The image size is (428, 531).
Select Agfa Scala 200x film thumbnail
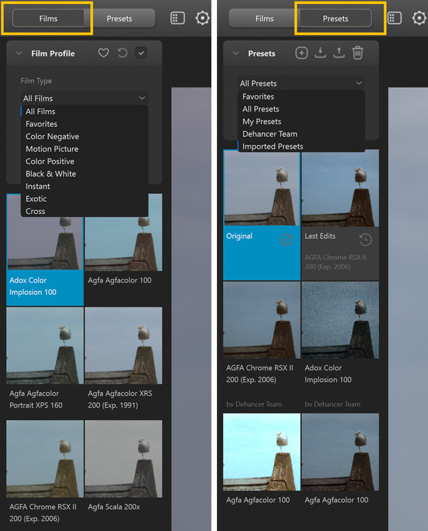click(123, 459)
